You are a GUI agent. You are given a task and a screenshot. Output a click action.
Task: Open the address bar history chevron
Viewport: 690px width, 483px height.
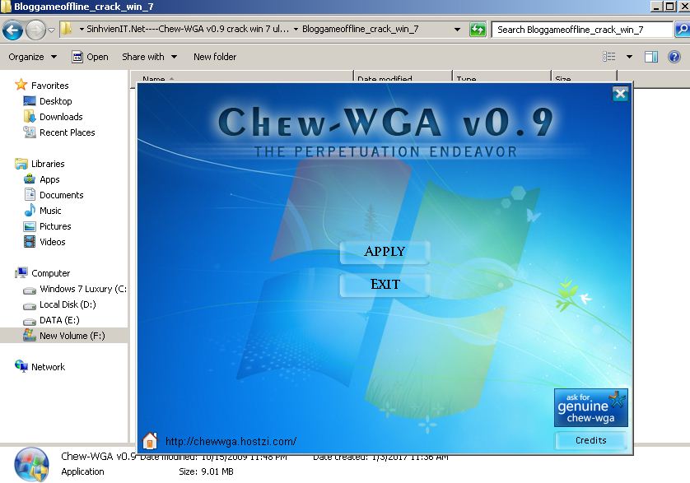458,28
